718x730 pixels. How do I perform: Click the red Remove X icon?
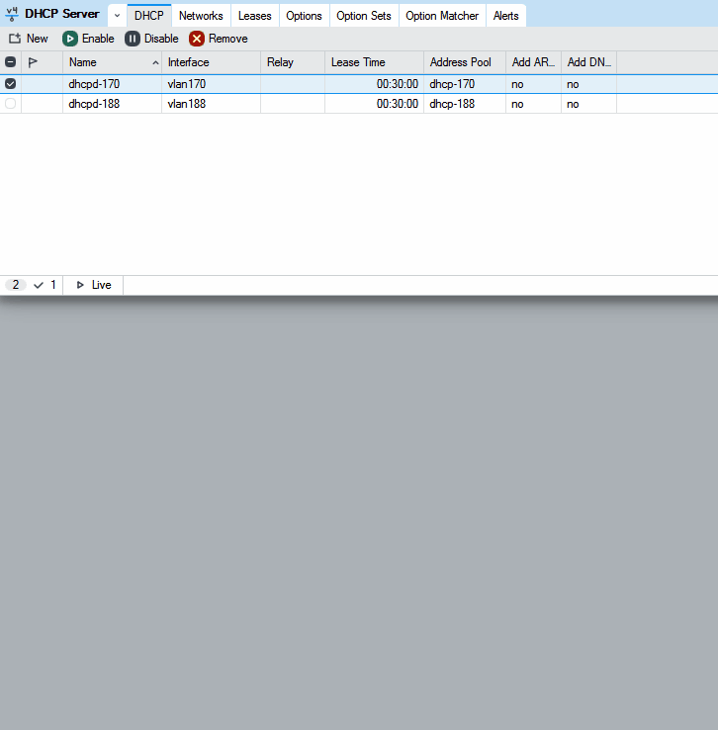pyautogui.click(x=197, y=39)
